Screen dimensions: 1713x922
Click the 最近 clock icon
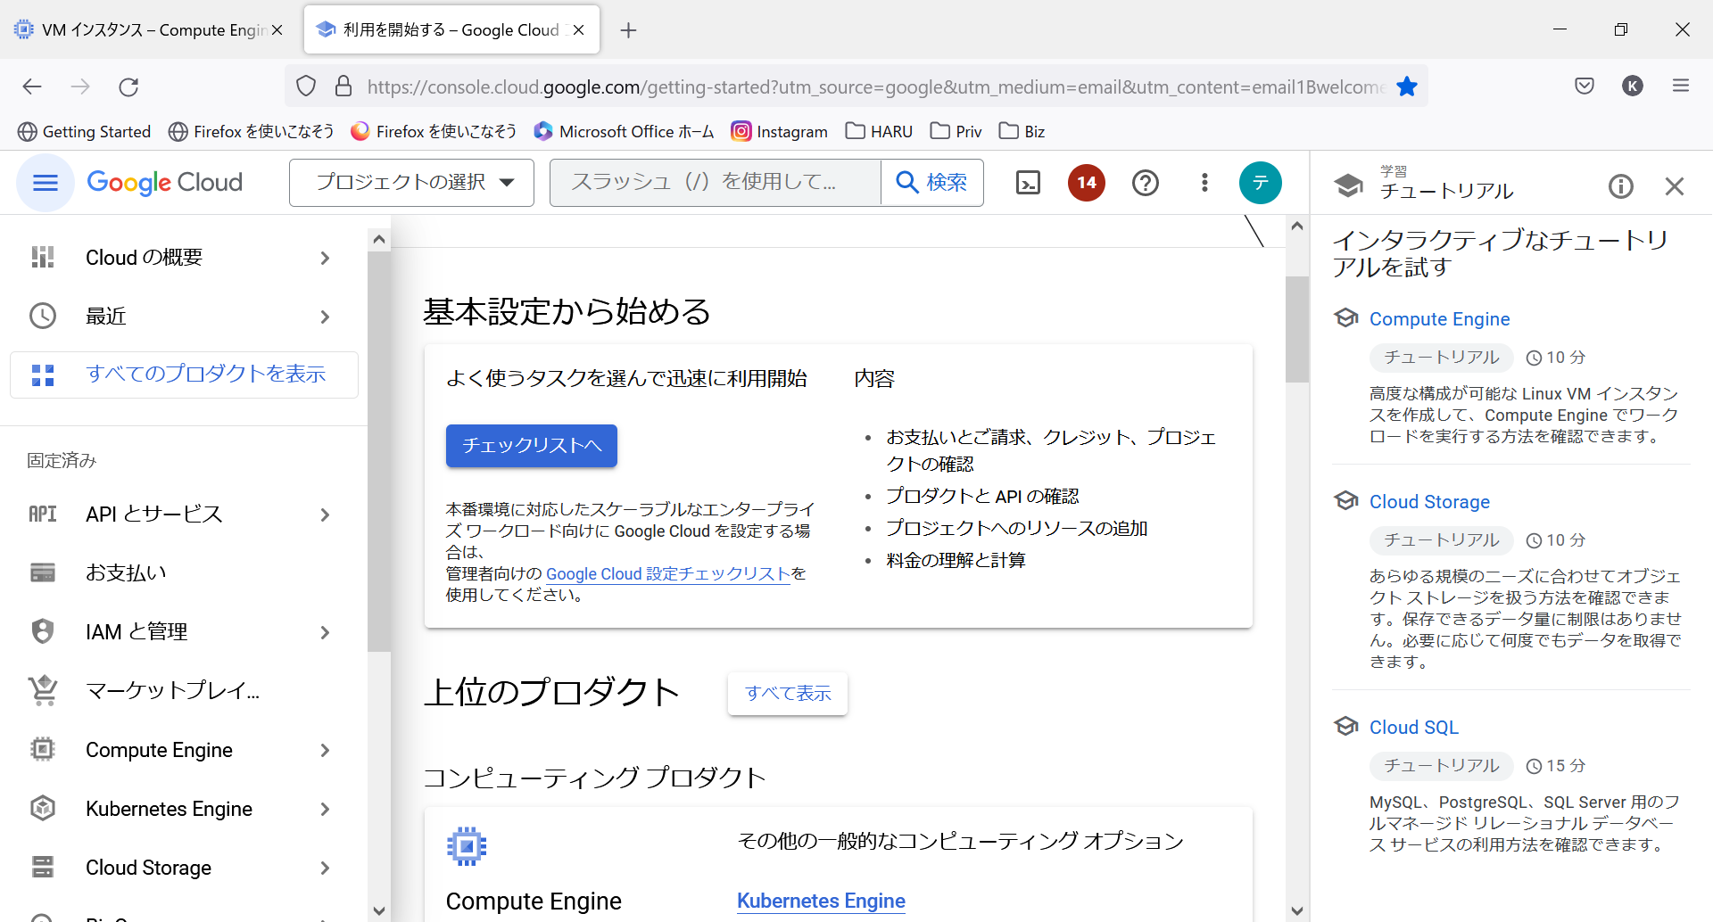43,316
